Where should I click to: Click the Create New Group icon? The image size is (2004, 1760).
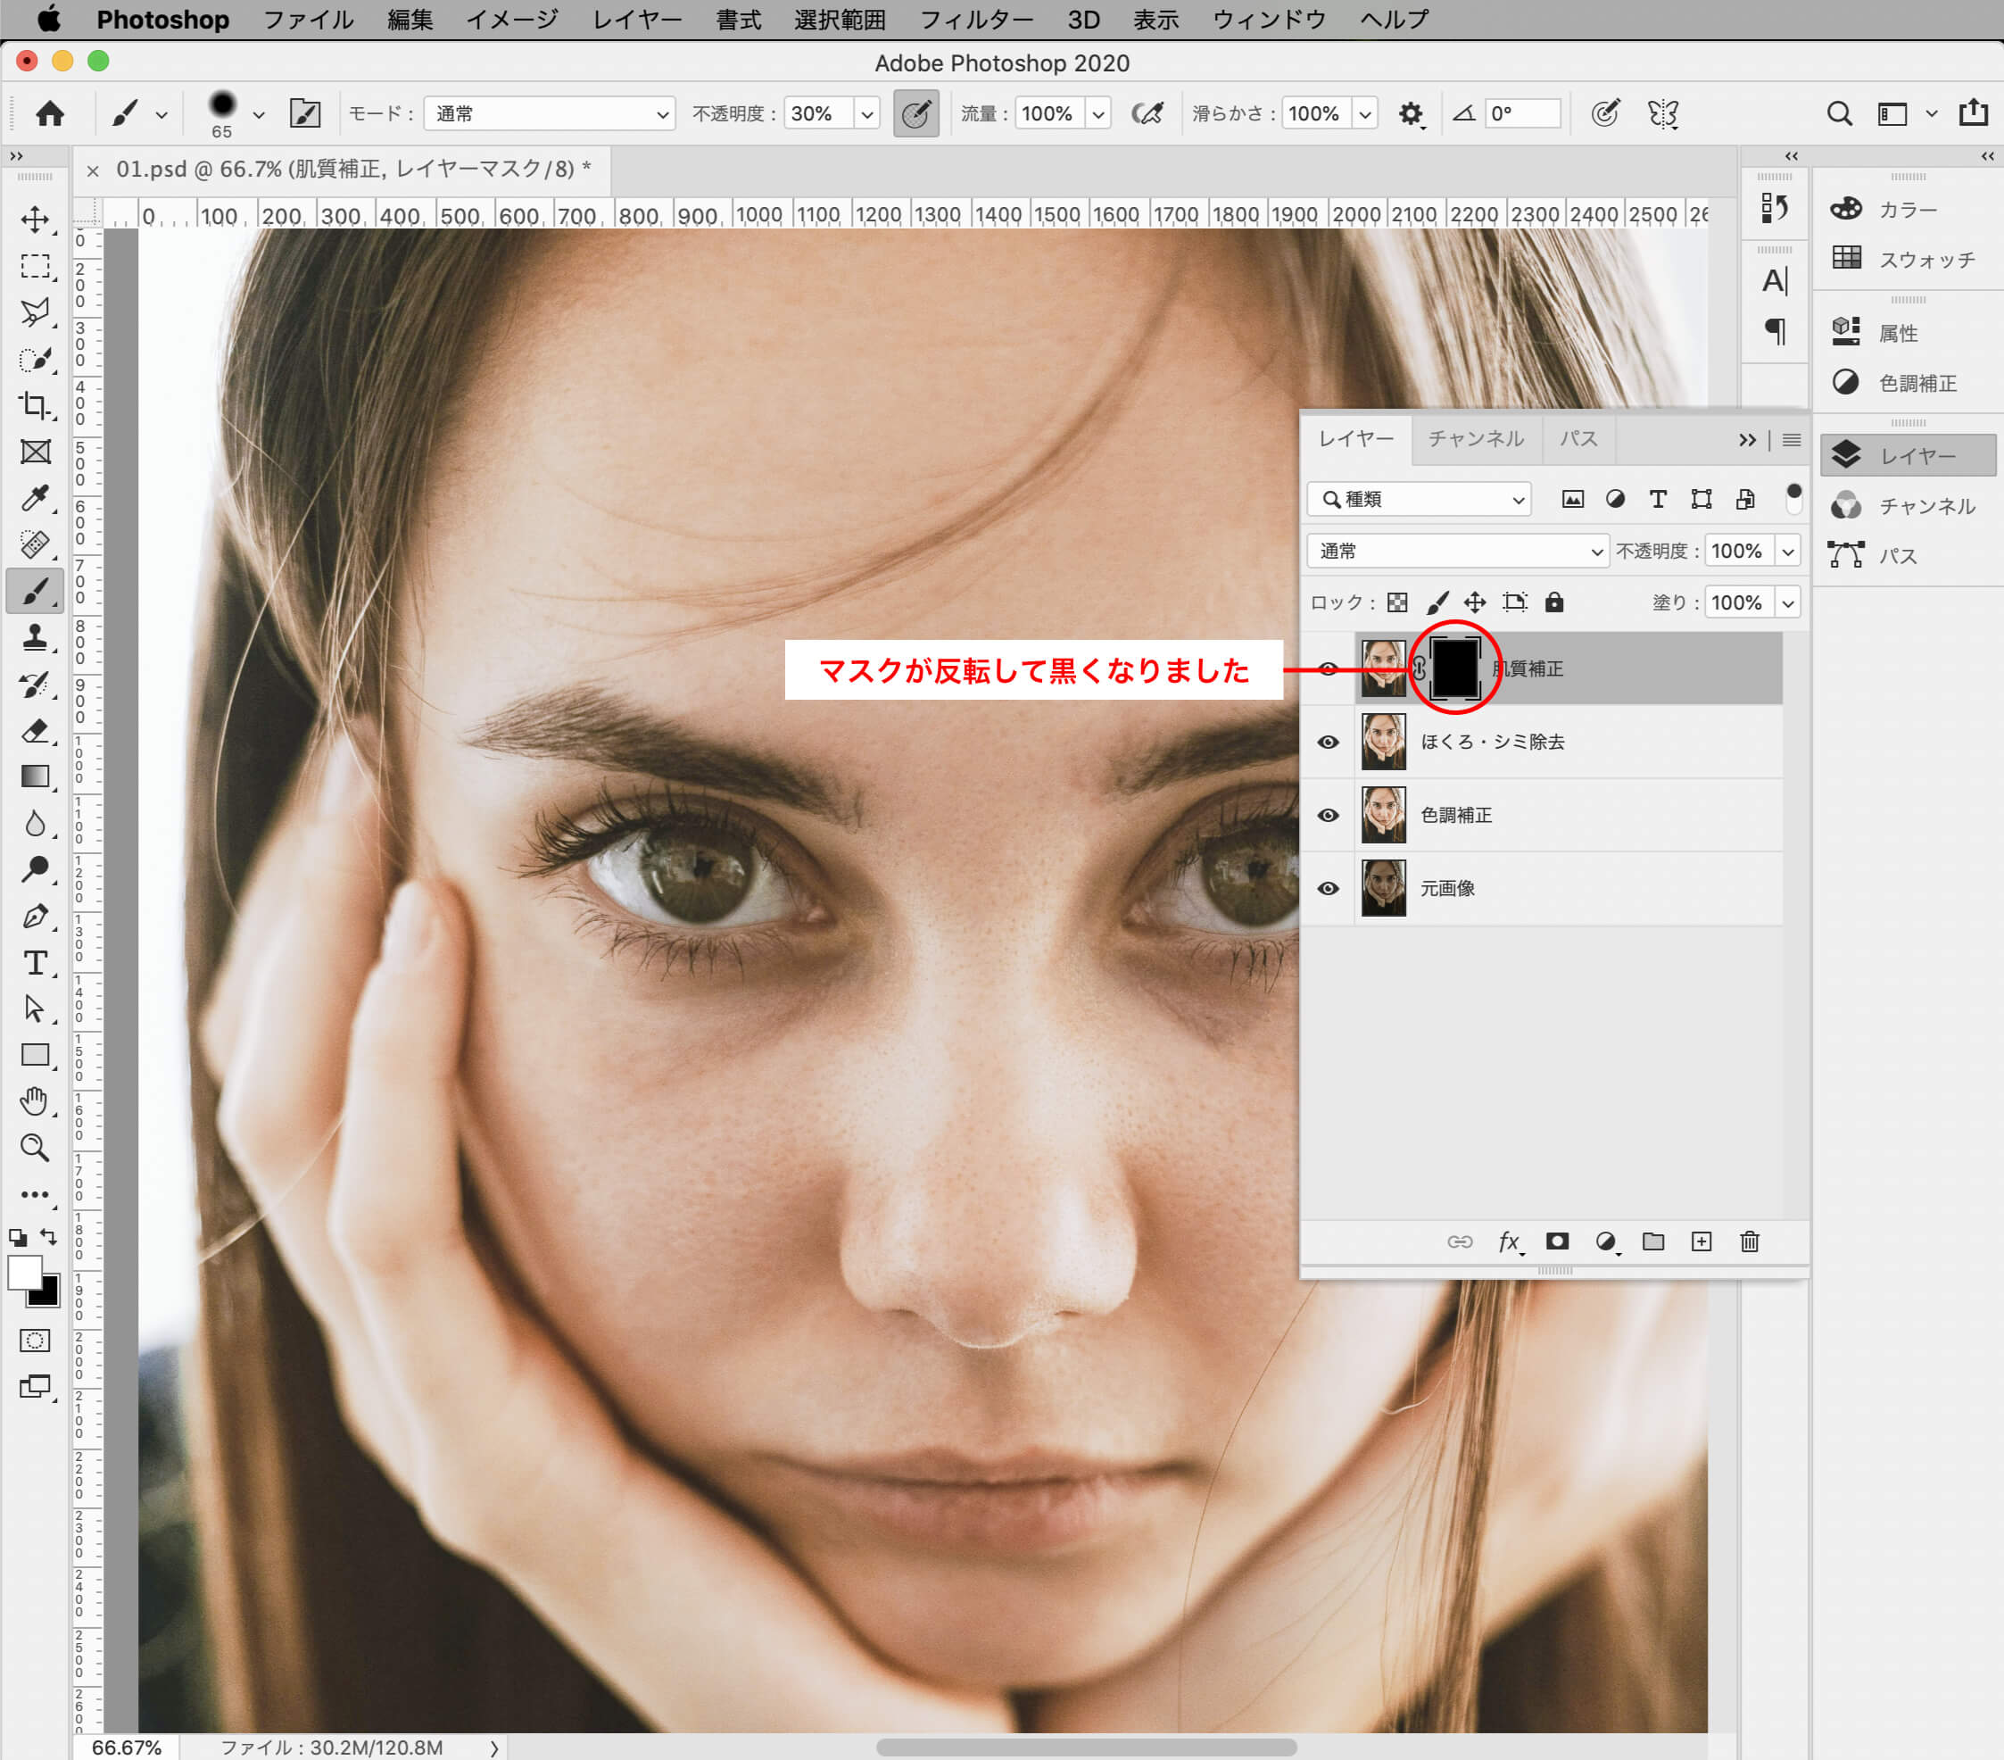tap(1652, 1241)
